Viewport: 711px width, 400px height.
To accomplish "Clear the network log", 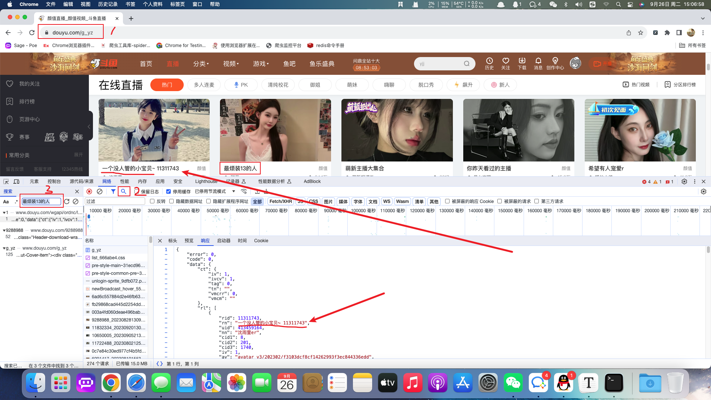I will point(100,191).
